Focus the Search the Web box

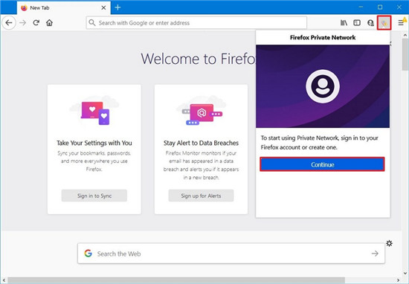(x=231, y=254)
